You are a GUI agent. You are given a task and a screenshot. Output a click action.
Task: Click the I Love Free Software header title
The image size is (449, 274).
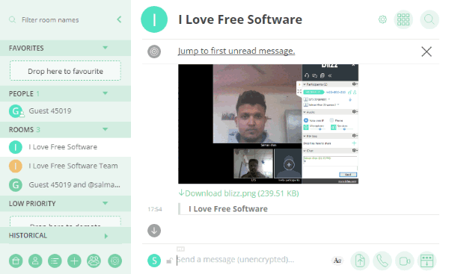[240, 19]
